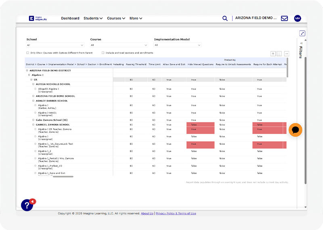
Task: Check Include archived sections and enrollments
Action: pos(103,53)
